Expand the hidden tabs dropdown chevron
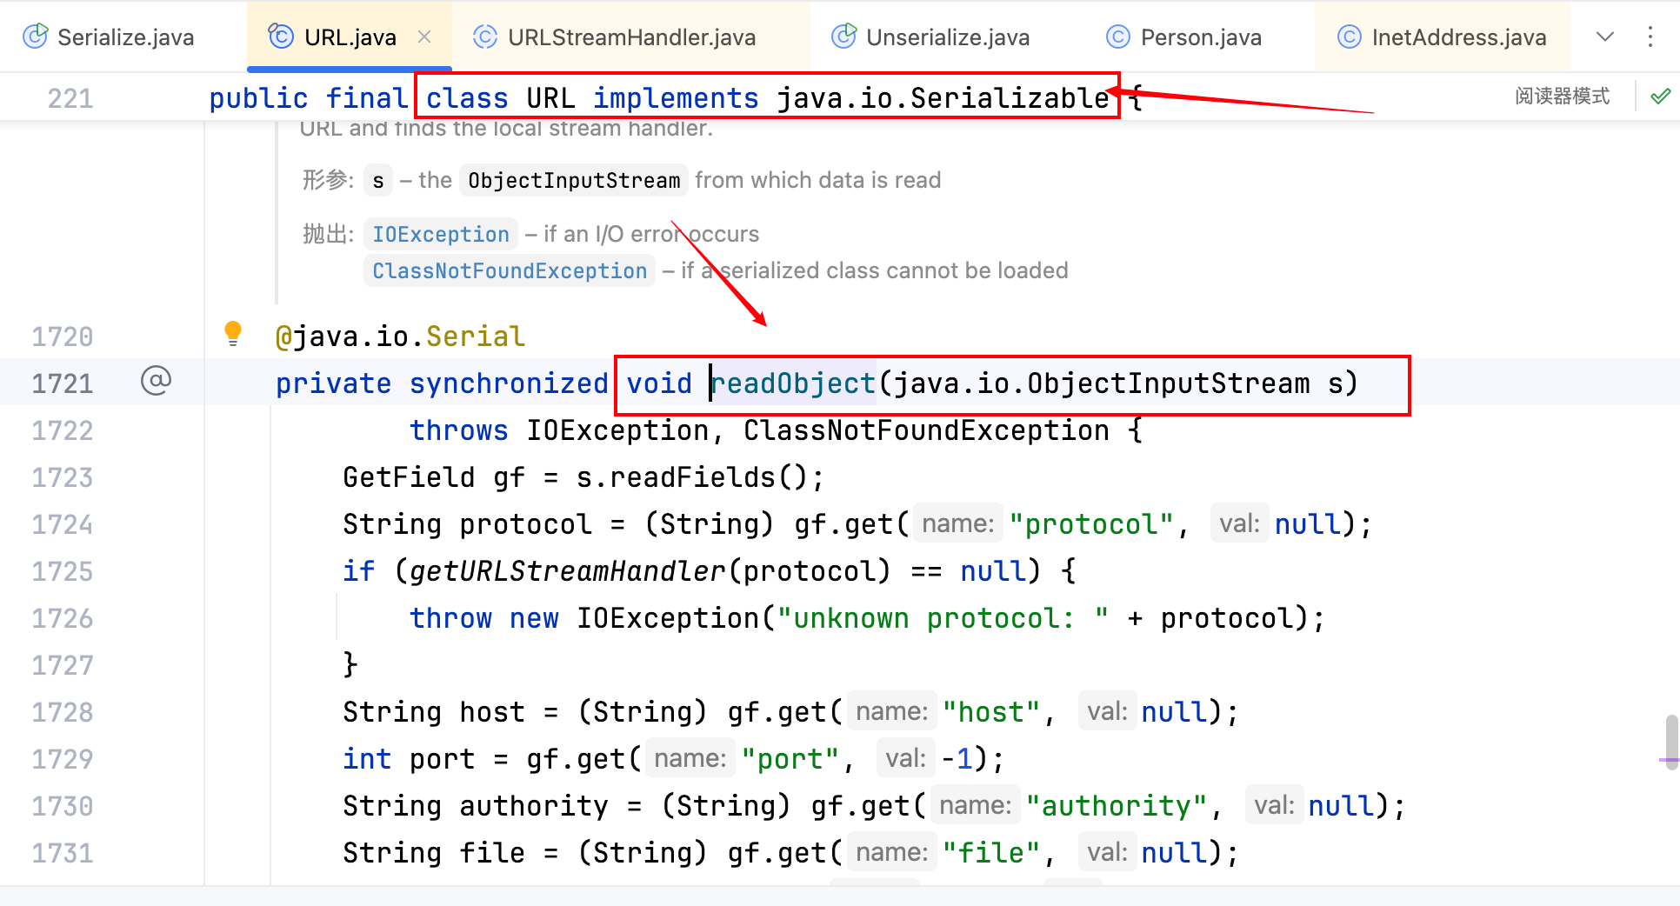The image size is (1680, 906). [1605, 37]
